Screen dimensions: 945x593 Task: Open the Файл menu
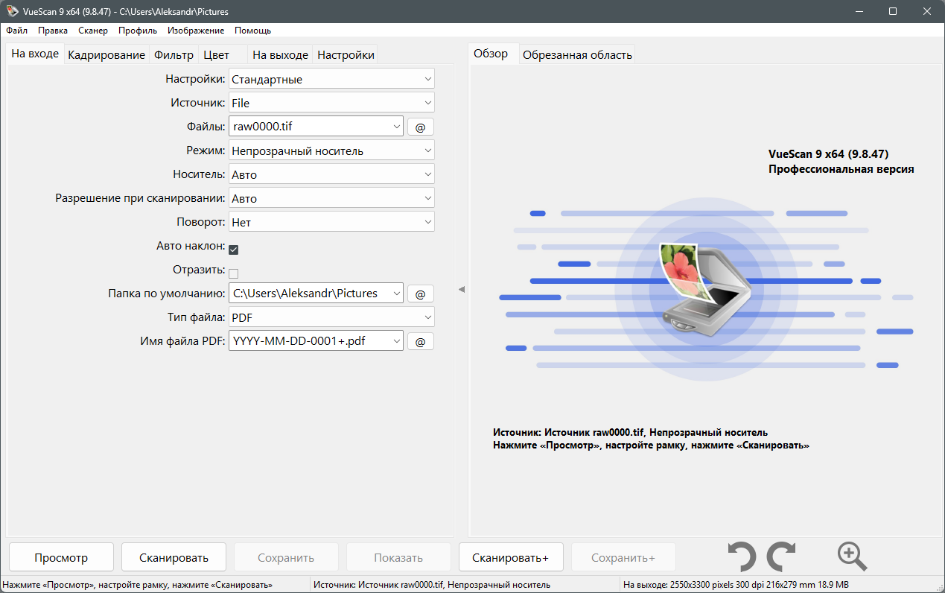point(16,31)
